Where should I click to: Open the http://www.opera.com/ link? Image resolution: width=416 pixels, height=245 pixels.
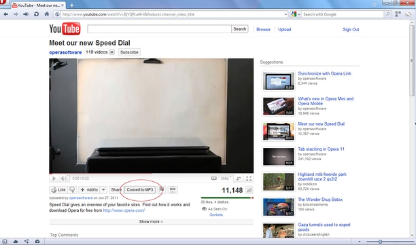point(124,210)
